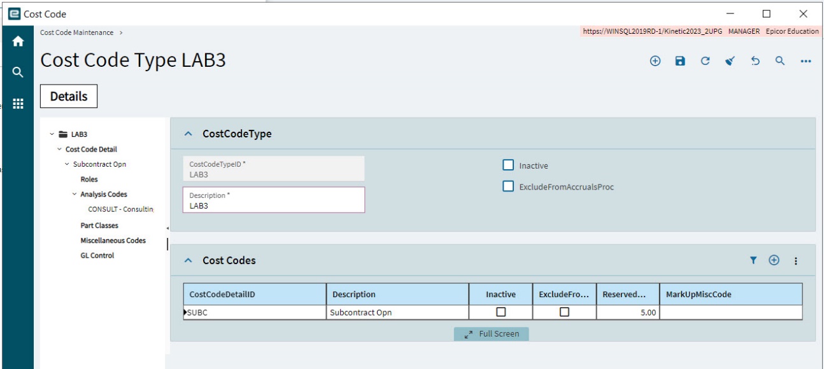Sort by the CostCodeDetailID column header

[255, 295]
